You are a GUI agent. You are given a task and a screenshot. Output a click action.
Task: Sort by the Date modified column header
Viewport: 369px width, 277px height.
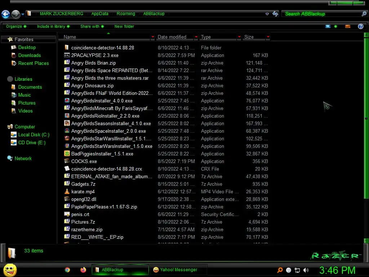(172, 37)
